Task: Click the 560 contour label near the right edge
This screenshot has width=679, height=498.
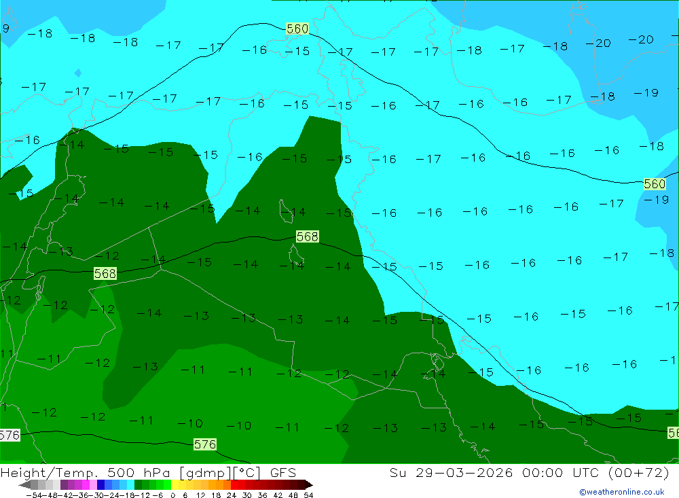Action: 655,183
